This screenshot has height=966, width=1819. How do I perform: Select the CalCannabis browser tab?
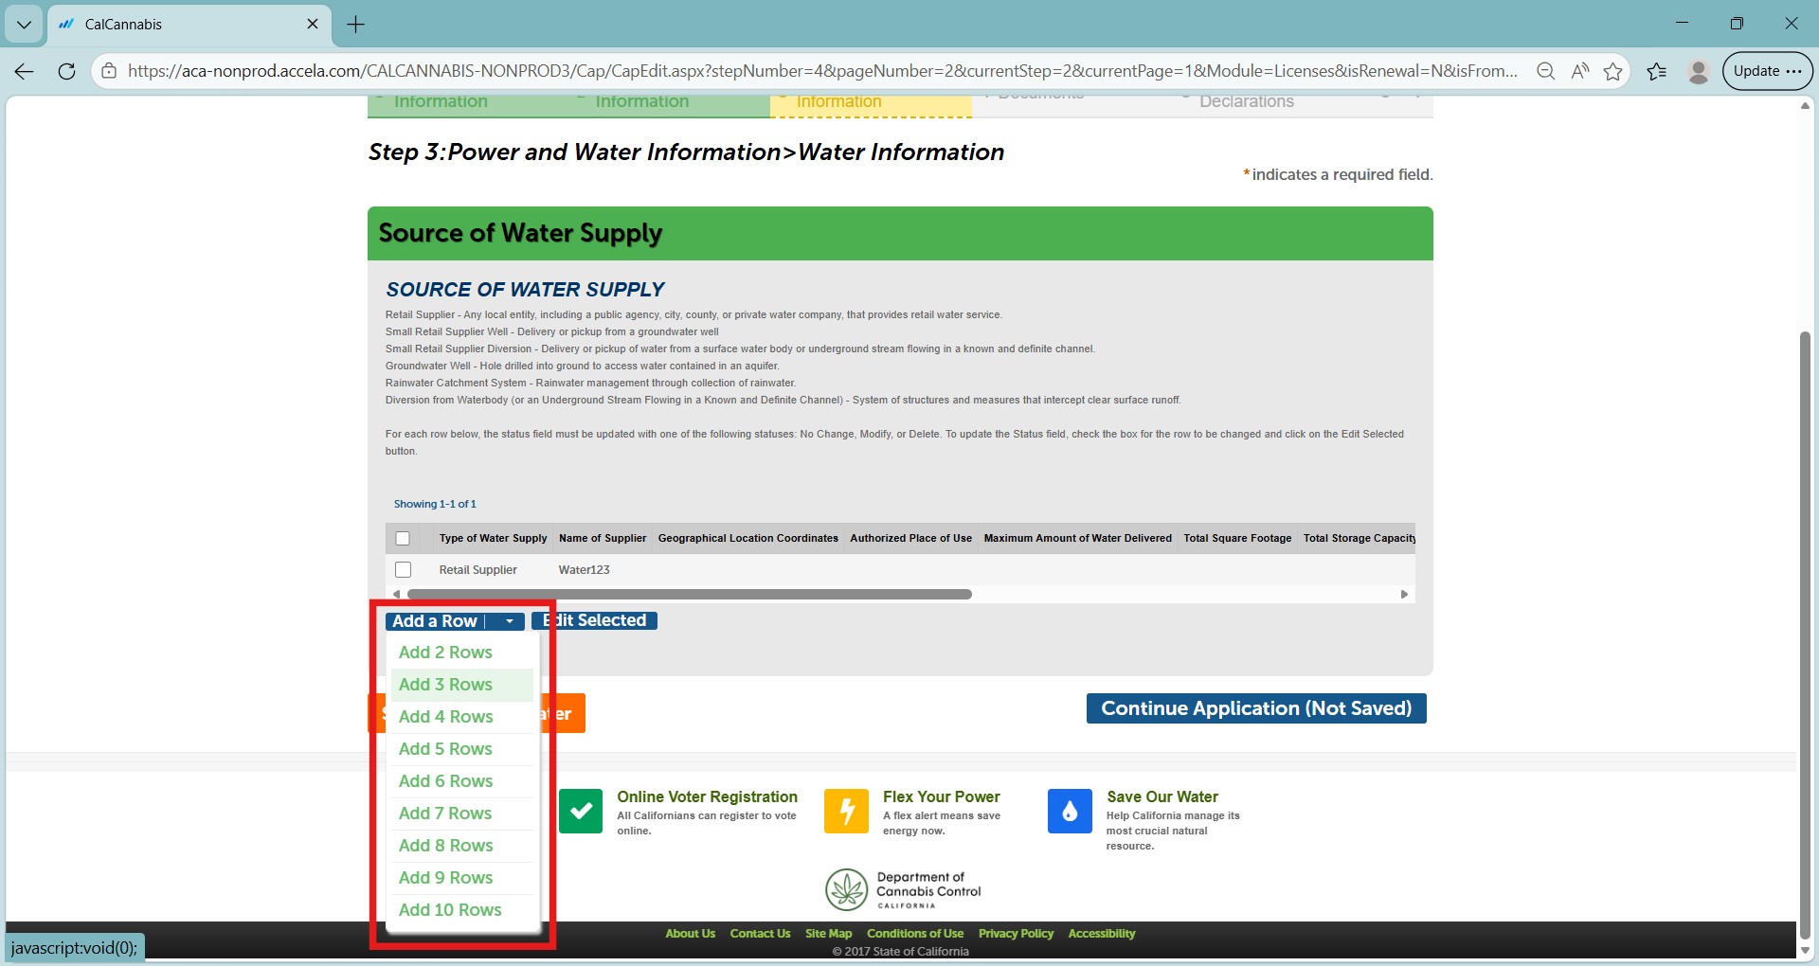[189, 25]
